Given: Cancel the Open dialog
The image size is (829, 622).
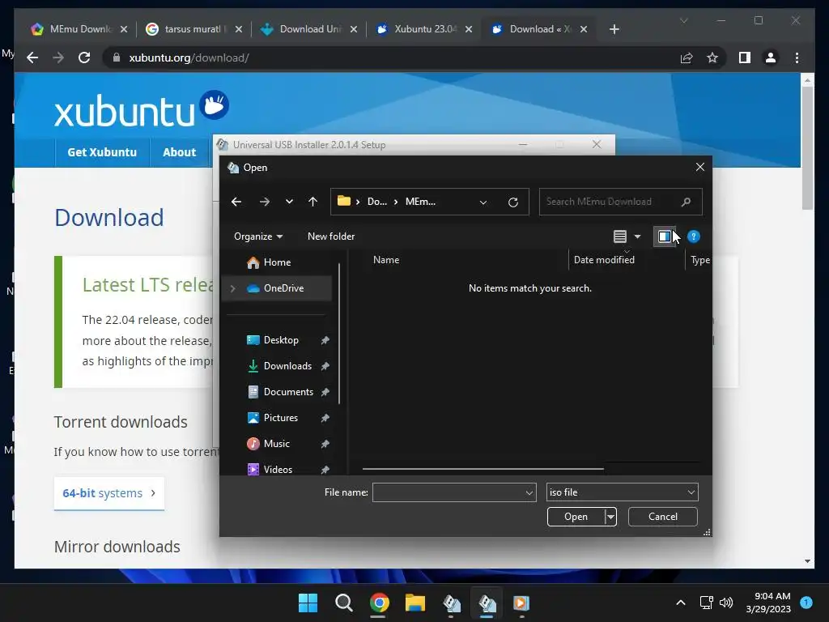Looking at the screenshot, I should pos(662,517).
